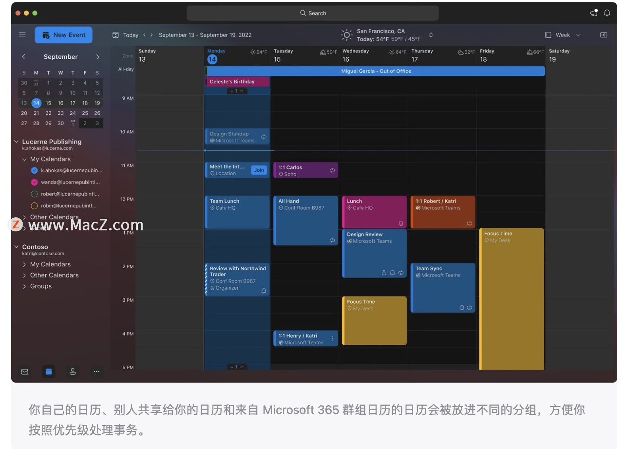Click in the Search field

pos(313,13)
